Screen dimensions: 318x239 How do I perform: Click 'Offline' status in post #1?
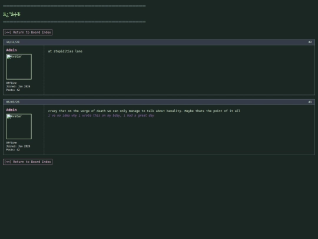[11, 143]
